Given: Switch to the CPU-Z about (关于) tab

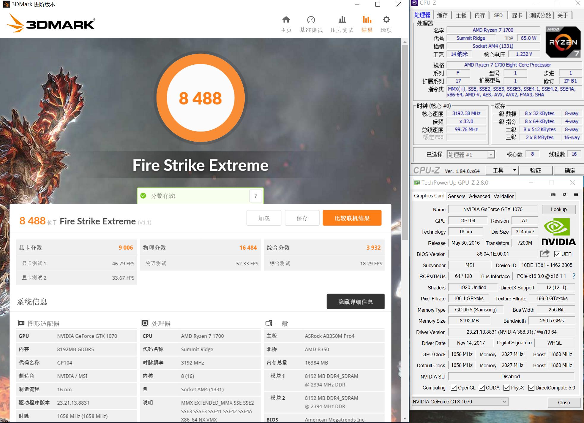Looking at the screenshot, I should coord(563,15).
